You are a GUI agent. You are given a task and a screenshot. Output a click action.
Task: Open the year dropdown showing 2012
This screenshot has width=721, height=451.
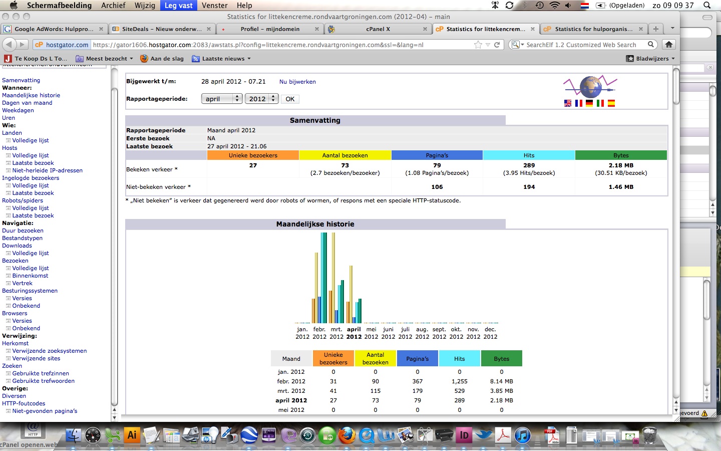point(261,99)
